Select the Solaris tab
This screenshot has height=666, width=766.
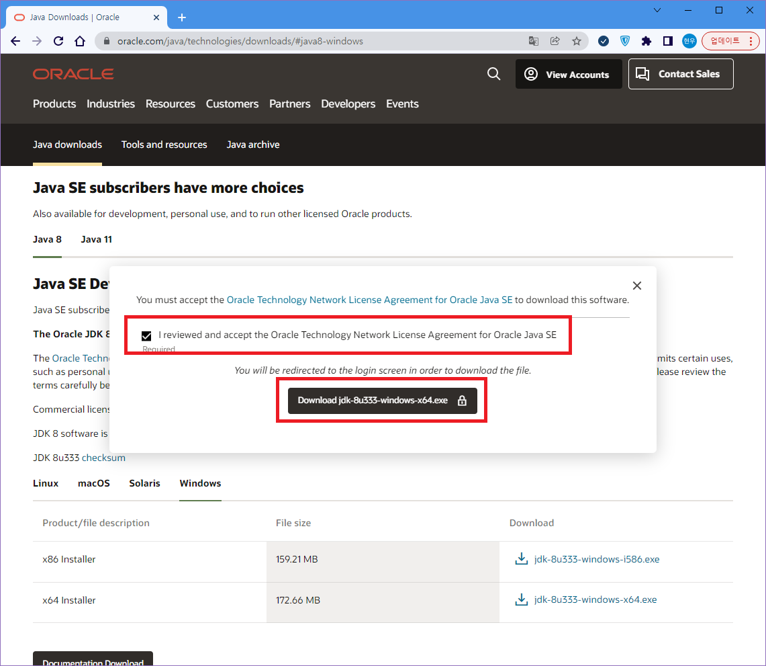pos(144,483)
